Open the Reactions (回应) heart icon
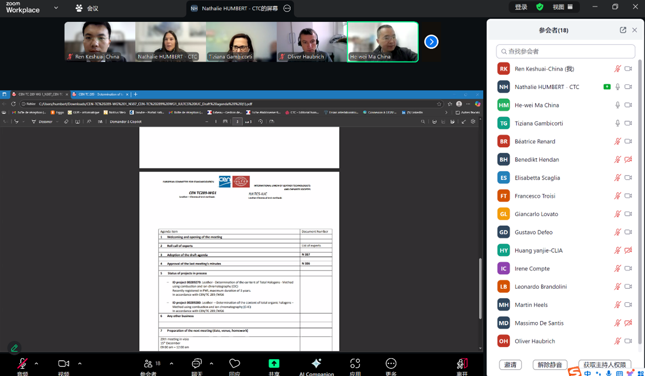 click(234, 363)
